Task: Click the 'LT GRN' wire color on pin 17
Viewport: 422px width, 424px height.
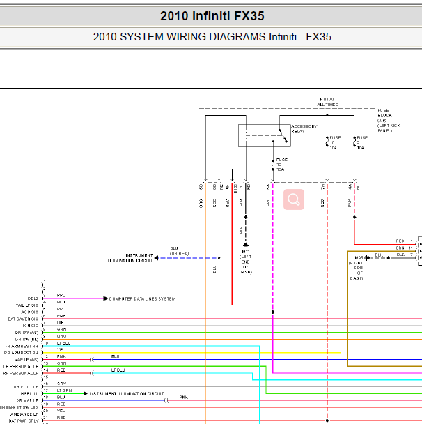Action: tap(64, 391)
